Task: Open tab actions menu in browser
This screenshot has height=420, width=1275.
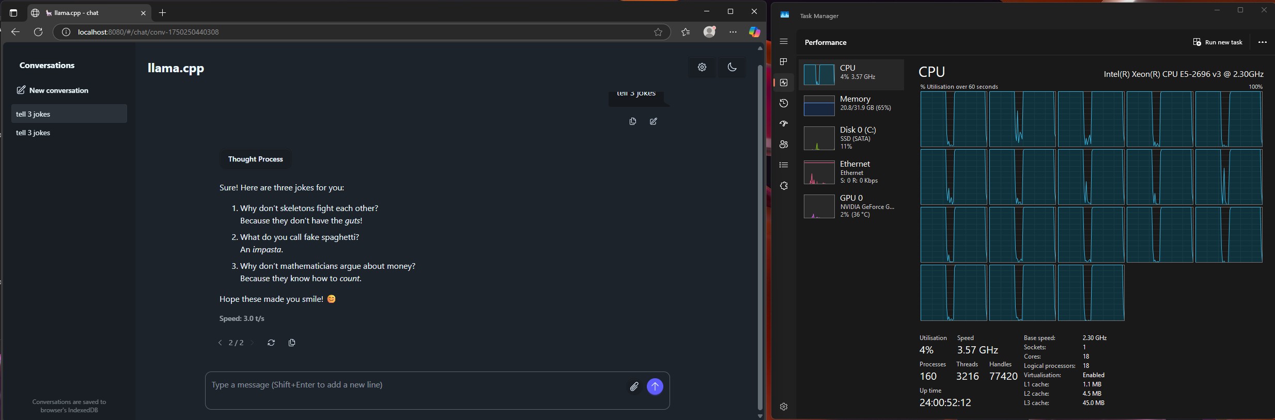Action: click(x=13, y=12)
